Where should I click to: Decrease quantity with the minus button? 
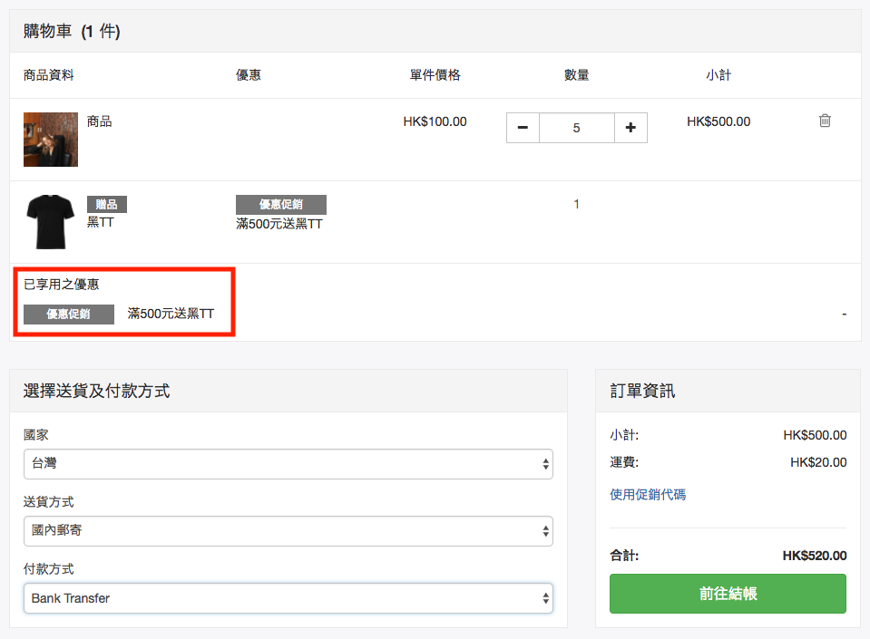[x=523, y=128]
